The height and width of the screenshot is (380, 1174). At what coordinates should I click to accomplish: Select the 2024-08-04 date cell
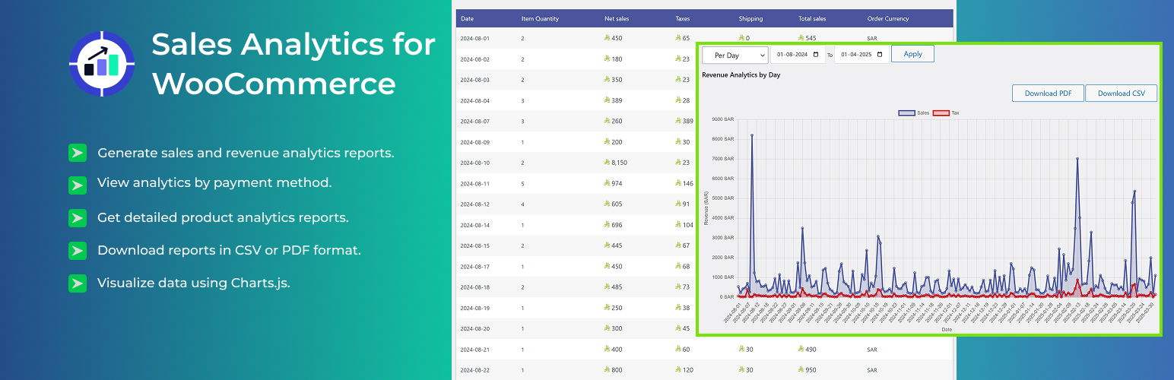coord(474,100)
